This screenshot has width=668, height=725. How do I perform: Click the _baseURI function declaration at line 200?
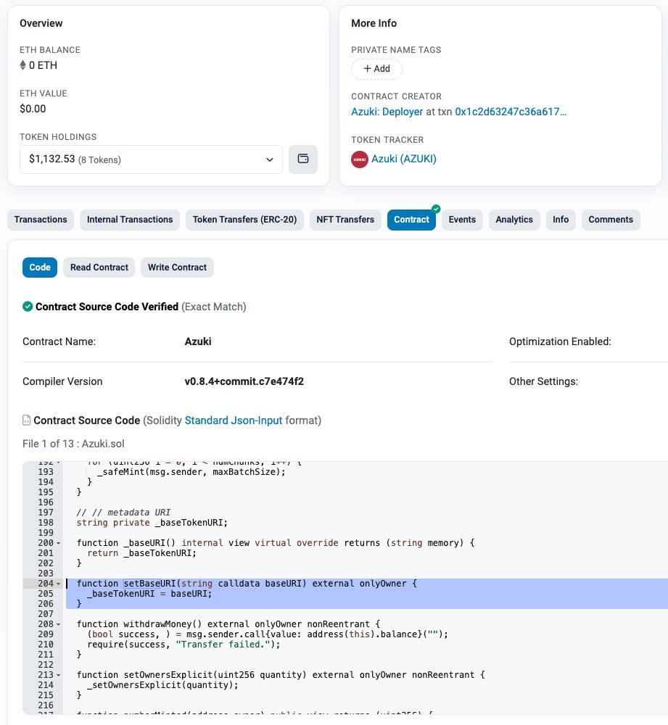276,543
